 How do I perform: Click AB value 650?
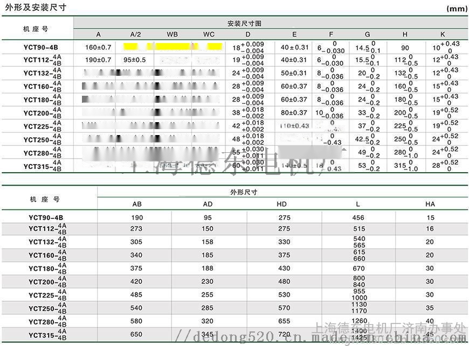tap(136, 334)
